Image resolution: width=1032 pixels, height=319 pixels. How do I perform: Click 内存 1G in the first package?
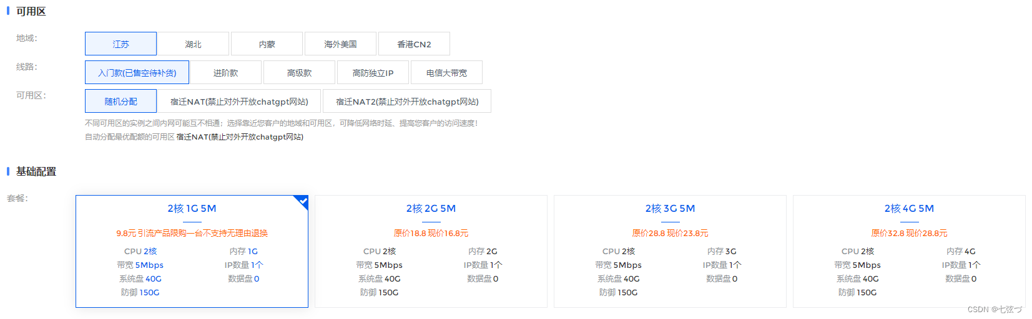243,251
